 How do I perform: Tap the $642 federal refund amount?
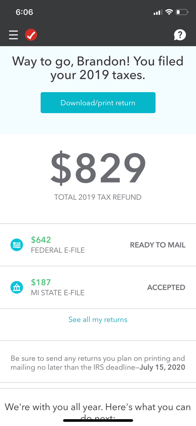(41, 240)
